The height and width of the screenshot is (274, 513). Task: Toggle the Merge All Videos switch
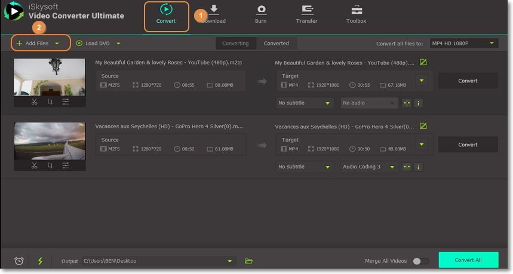(420, 261)
